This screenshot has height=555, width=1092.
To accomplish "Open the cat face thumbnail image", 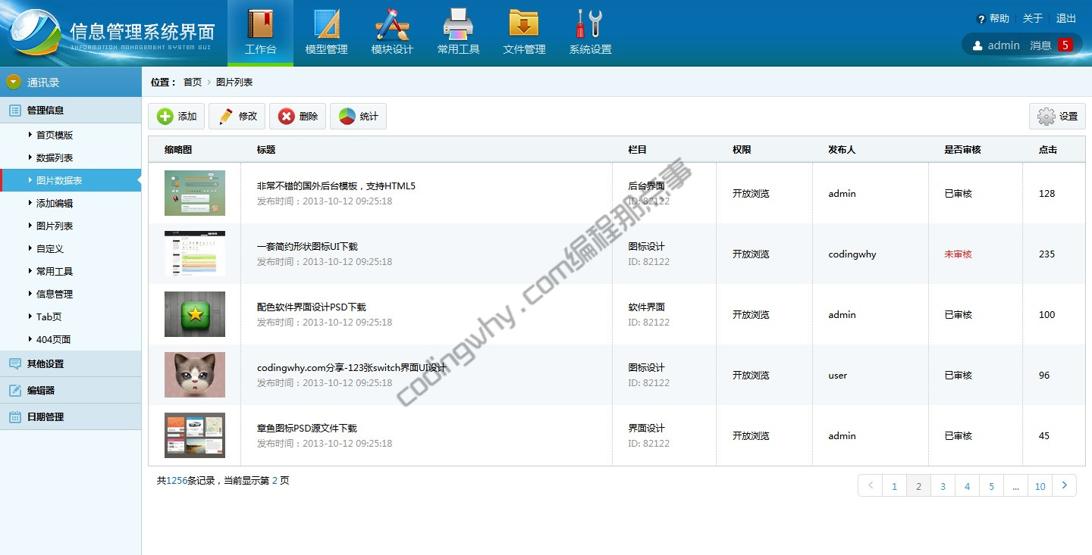I will coord(195,375).
